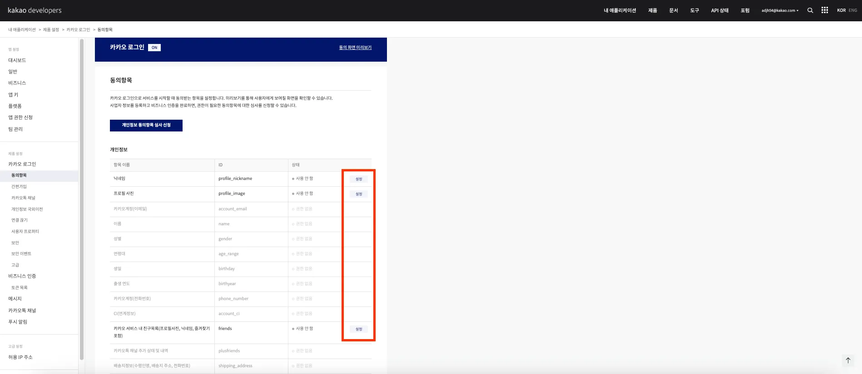The height and width of the screenshot is (374, 862).
Task: Click 카카오 로그인 breadcrumb
Action: [78, 29]
